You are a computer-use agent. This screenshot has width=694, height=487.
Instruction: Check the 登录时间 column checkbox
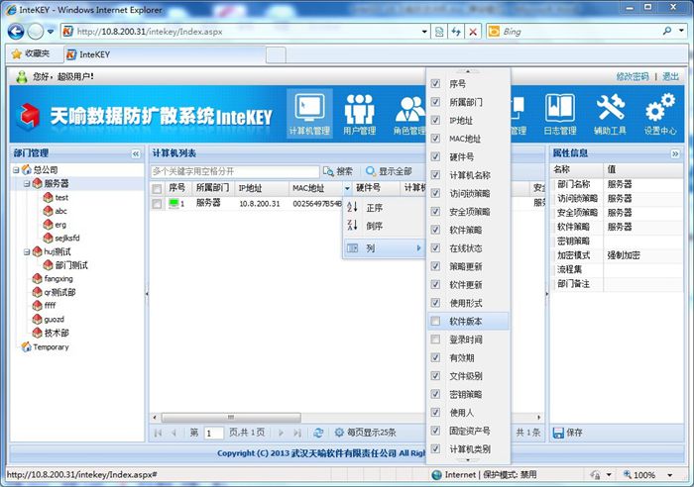pyautogui.click(x=435, y=340)
